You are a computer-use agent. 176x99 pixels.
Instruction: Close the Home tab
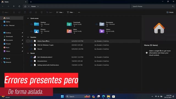26,2
